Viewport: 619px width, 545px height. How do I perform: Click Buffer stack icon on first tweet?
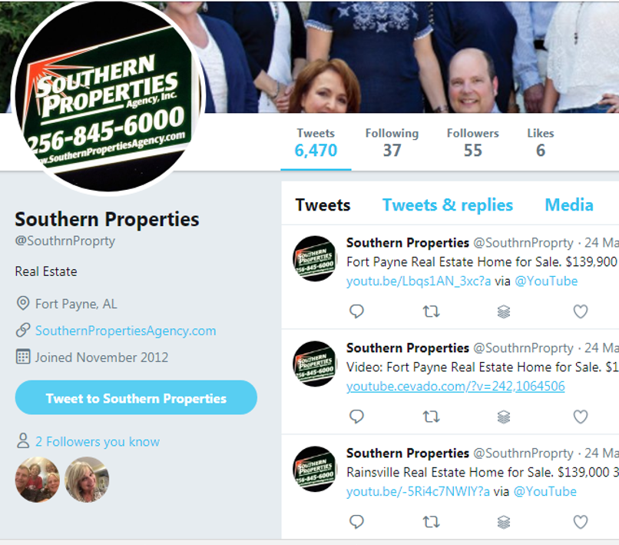[x=504, y=312]
